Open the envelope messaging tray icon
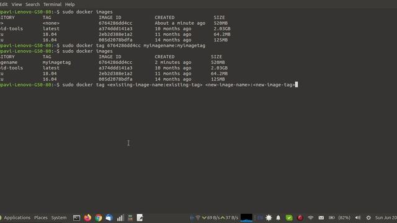Viewport: 397px width, 223px height. 321,217
